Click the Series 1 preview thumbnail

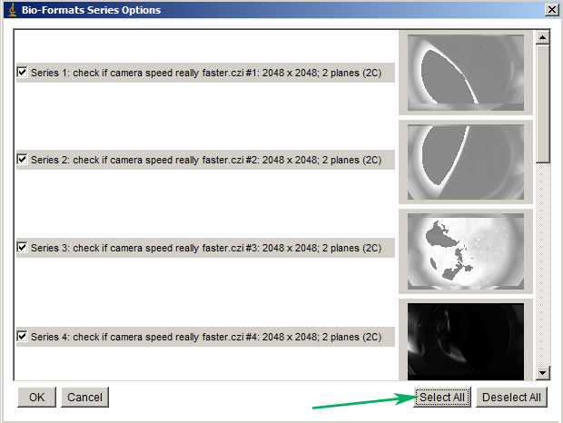(x=465, y=73)
